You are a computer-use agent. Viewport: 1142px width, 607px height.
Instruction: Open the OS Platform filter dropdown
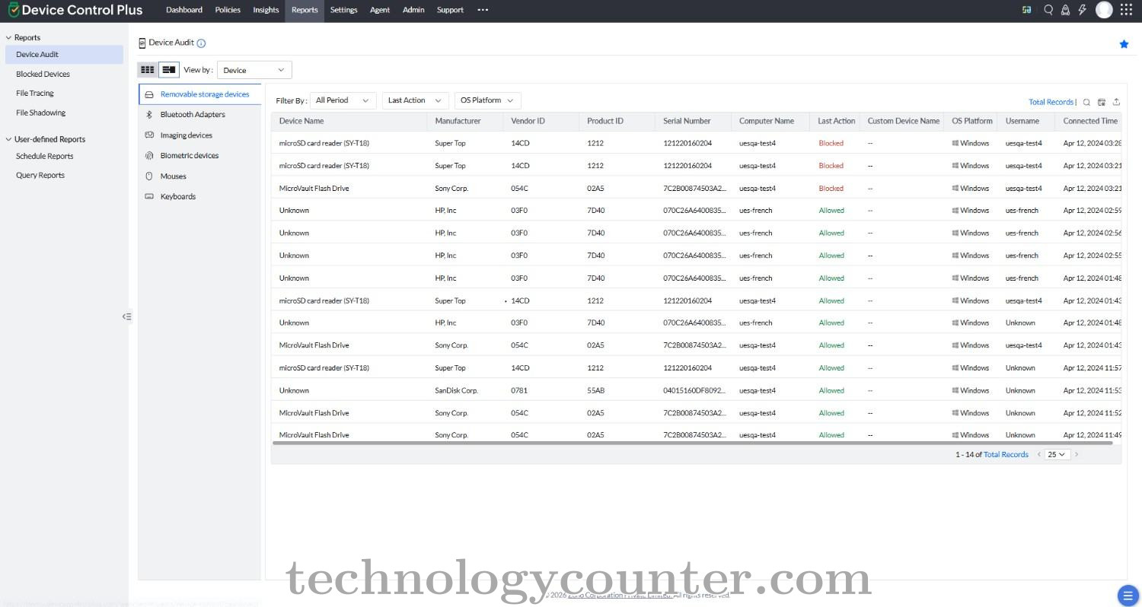pyautogui.click(x=487, y=100)
